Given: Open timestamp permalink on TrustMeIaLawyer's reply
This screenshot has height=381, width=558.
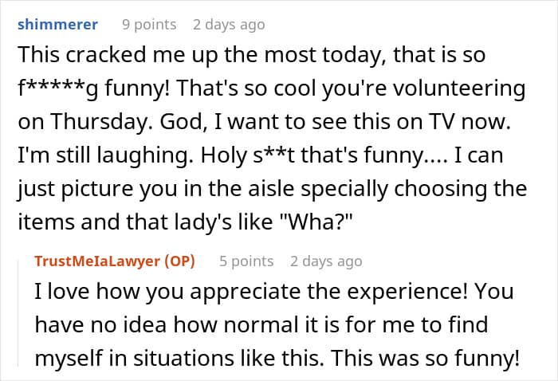Looking at the screenshot, I should click(x=326, y=261).
